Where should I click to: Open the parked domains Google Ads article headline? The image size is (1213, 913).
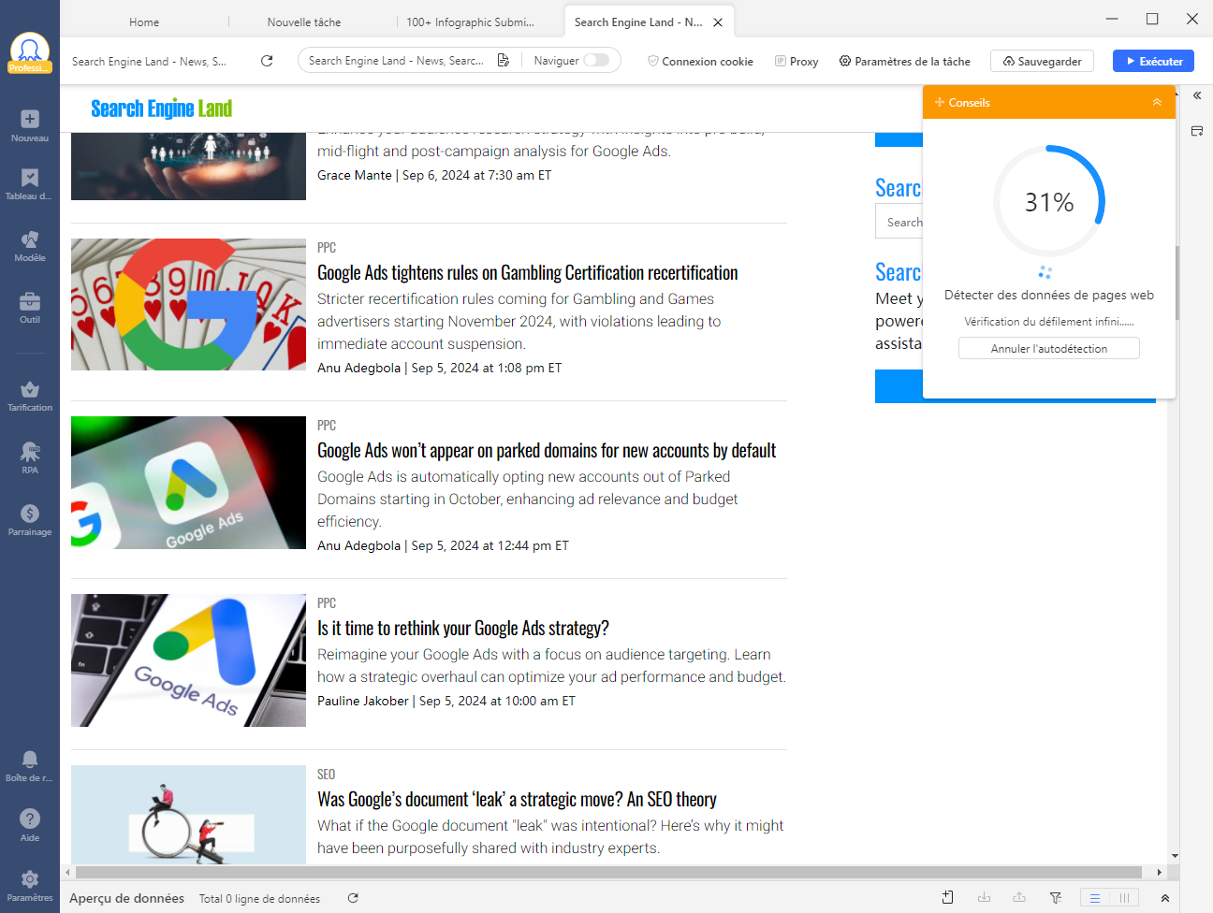547,450
